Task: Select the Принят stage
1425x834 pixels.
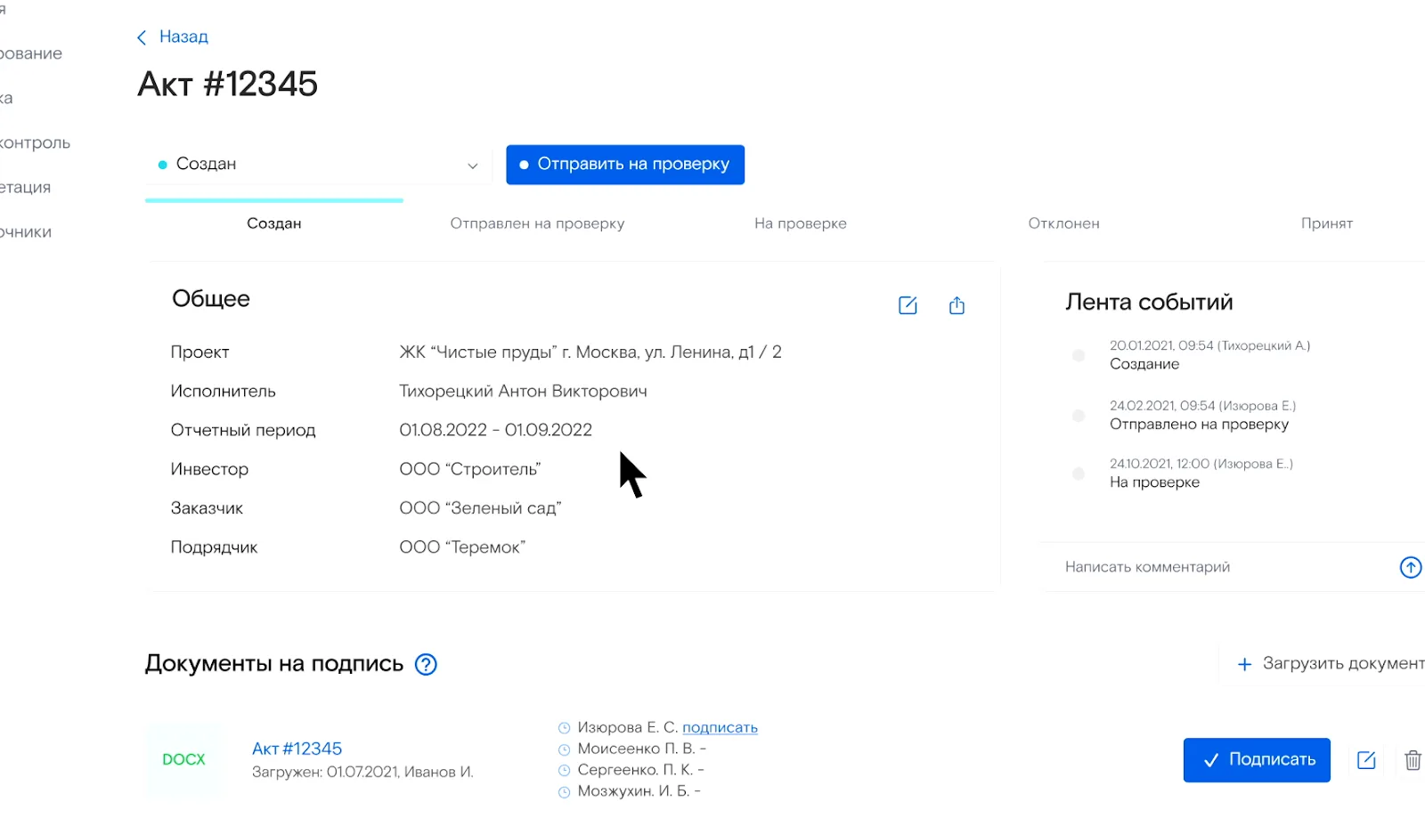Action: coord(1326,223)
